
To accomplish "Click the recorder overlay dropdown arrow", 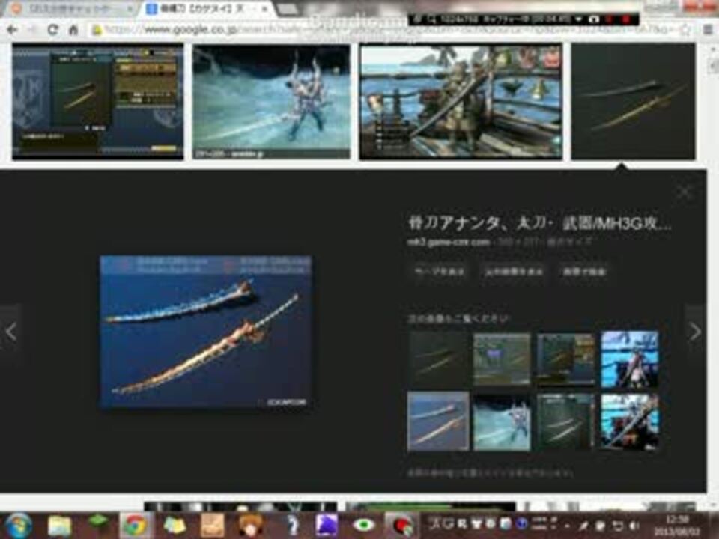I will (x=578, y=19).
